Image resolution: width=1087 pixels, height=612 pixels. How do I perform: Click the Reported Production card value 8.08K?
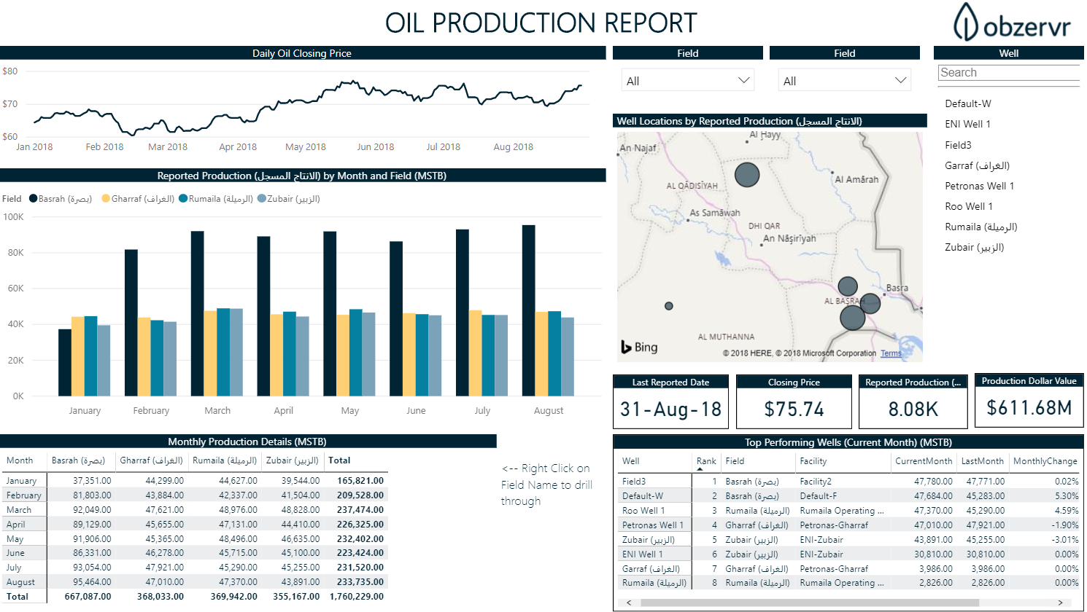pos(913,409)
